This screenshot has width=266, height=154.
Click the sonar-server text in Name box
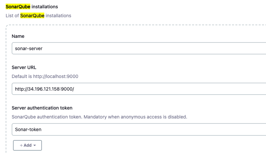(29, 48)
